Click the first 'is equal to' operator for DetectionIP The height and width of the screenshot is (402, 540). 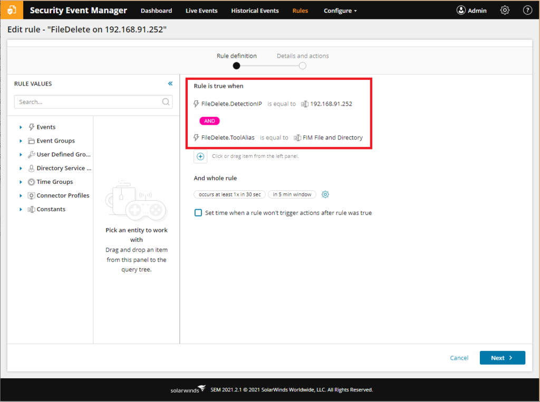282,104
